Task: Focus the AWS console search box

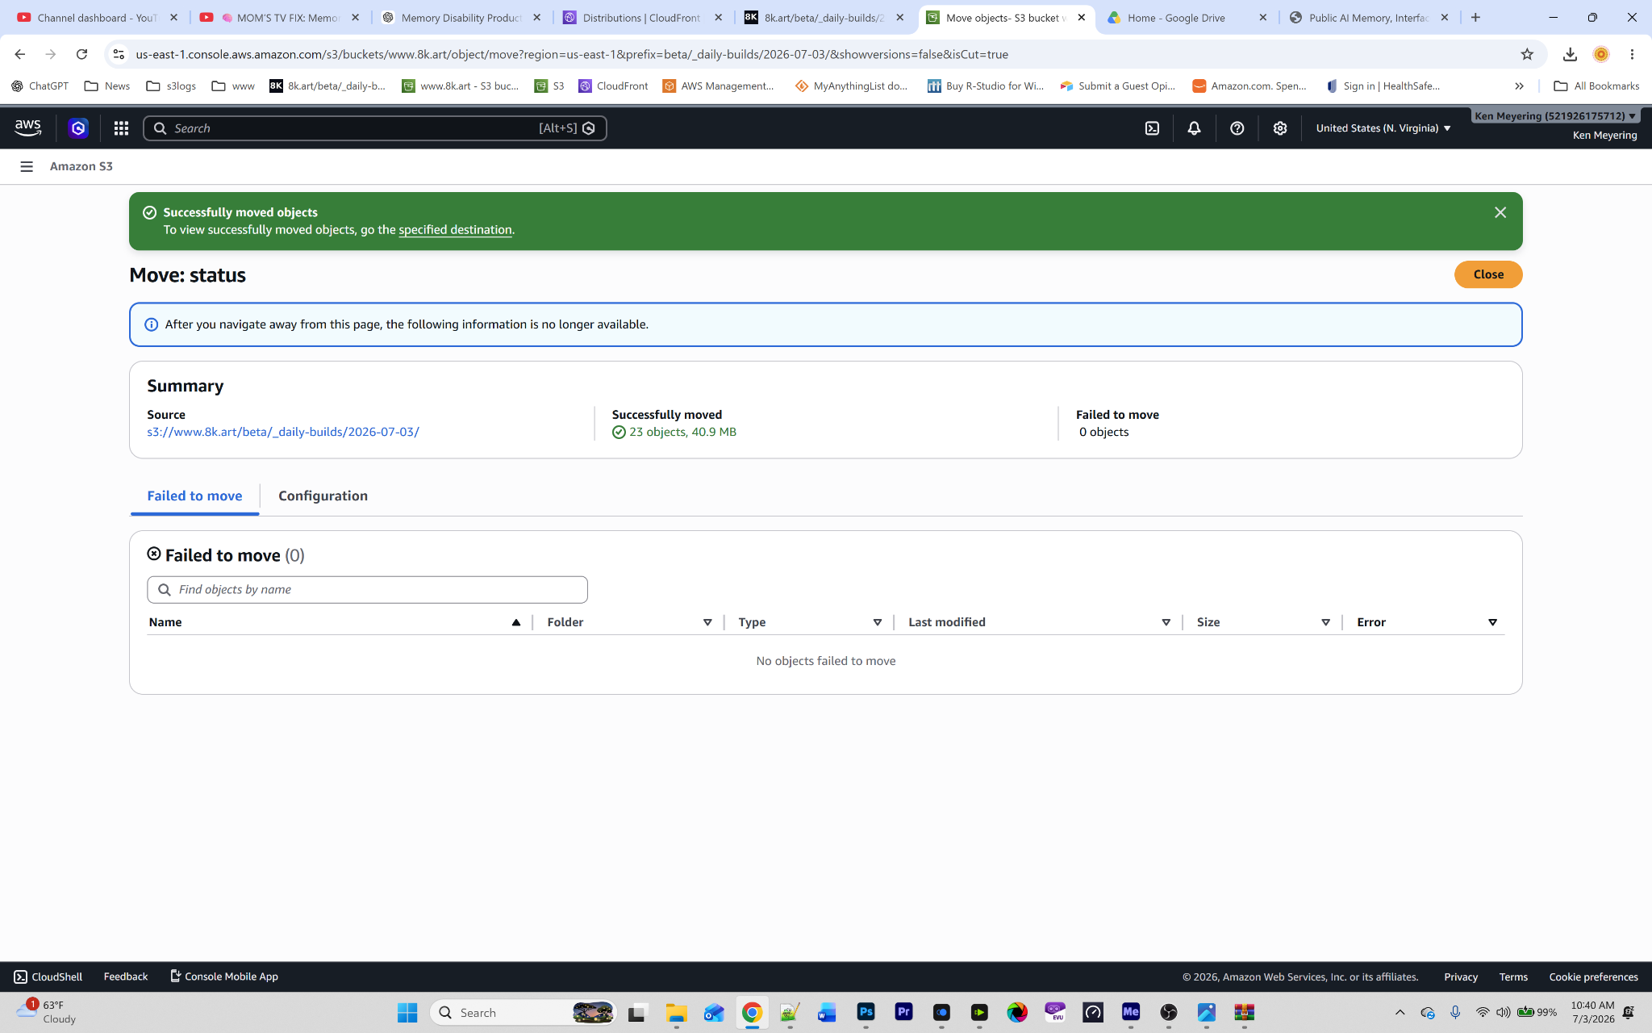Action: tap(374, 128)
